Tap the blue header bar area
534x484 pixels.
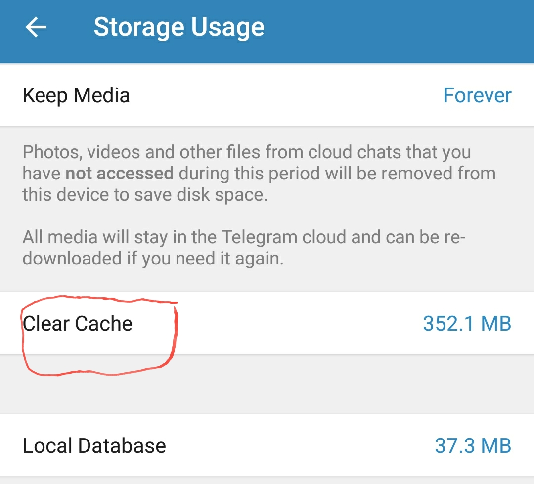(267, 31)
